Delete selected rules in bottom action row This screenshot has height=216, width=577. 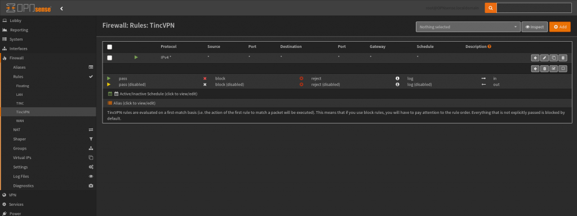[x=544, y=69]
